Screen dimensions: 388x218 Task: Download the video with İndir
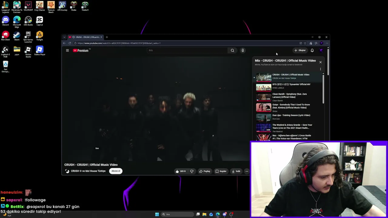point(236,171)
